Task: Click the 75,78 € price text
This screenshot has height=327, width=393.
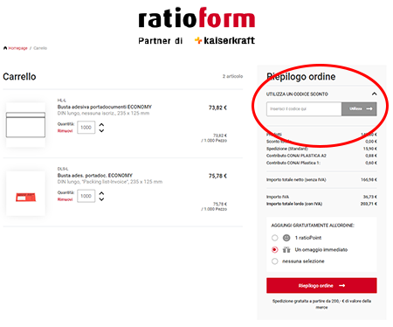Action: 217,176
